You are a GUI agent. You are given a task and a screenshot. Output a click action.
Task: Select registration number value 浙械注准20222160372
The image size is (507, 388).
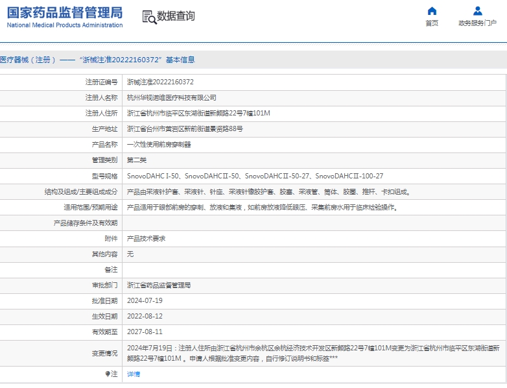pyautogui.click(x=160, y=82)
